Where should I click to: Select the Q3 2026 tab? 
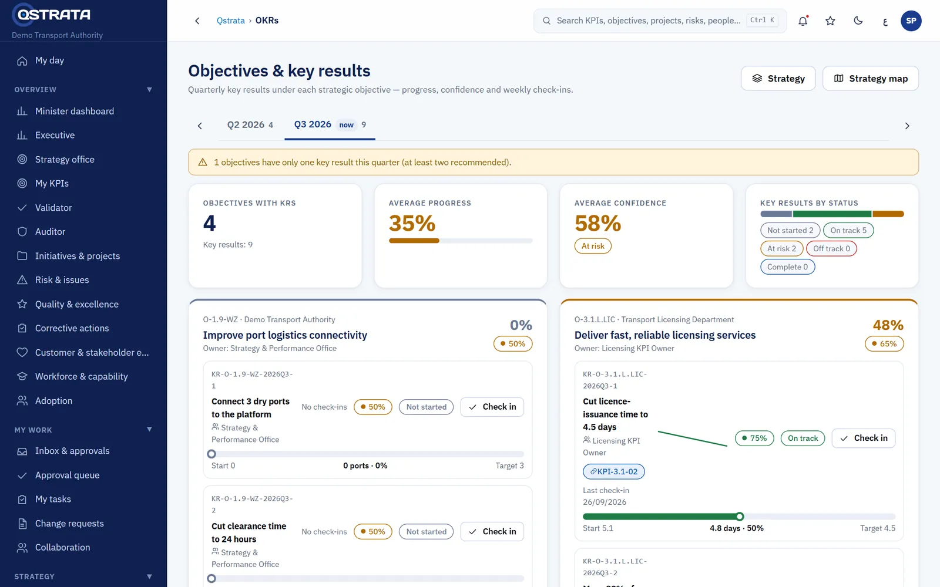(x=330, y=124)
